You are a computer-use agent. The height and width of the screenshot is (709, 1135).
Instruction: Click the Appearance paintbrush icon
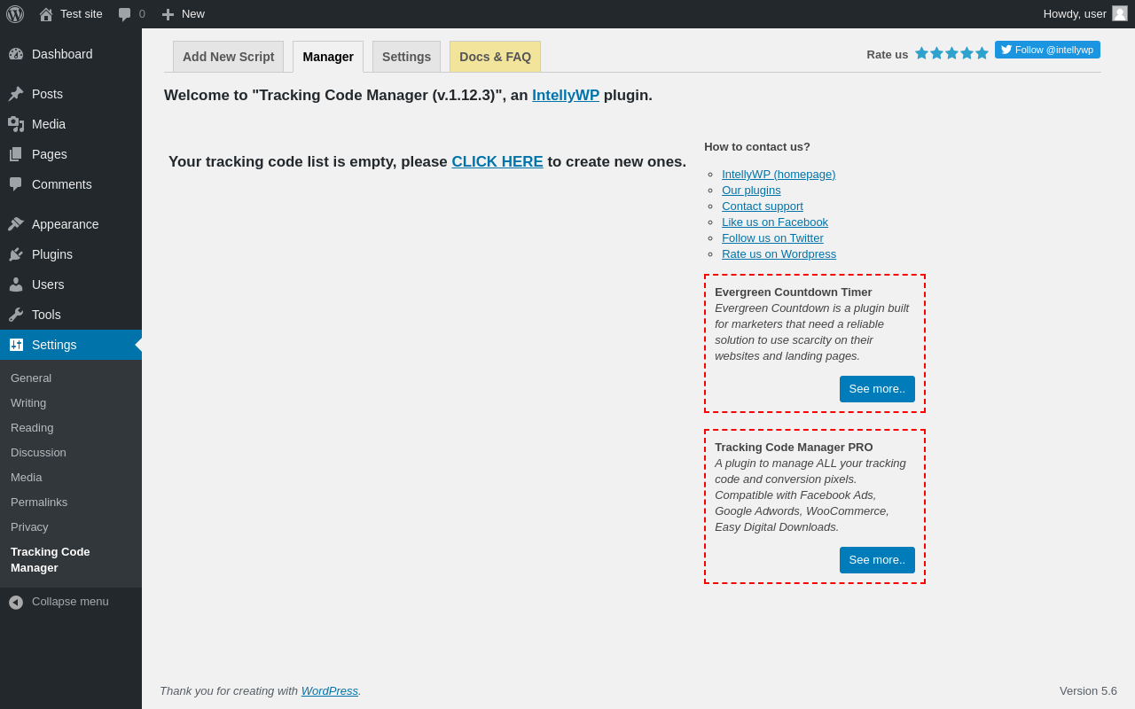[x=16, y=224]
